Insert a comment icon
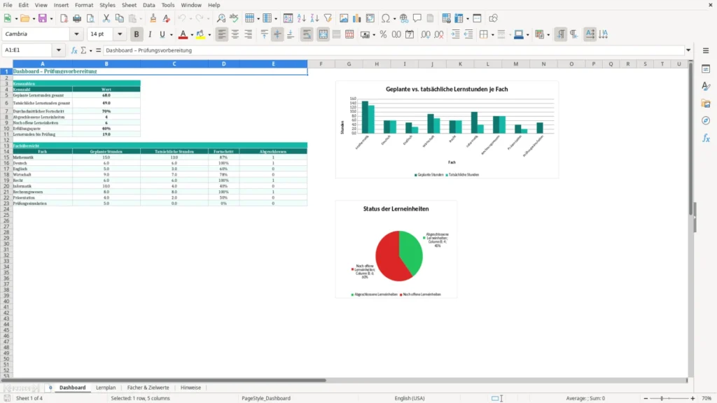This screenshot has height=403, width=717. 417,18
